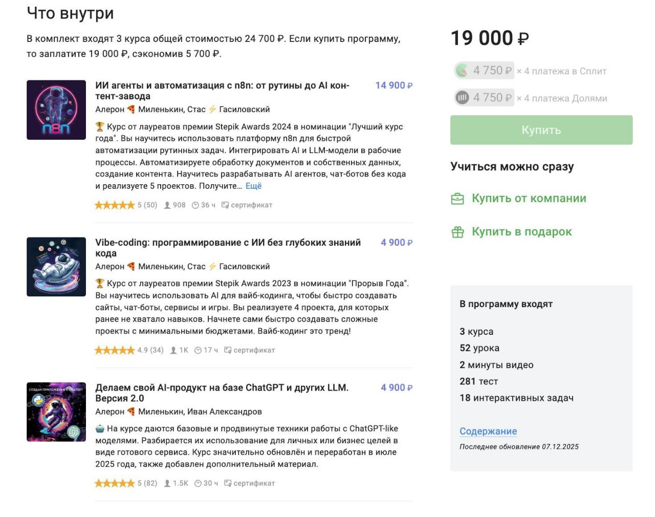Click the gift box icon
Viewport: 655px width, 517px height.
point(457,232)
